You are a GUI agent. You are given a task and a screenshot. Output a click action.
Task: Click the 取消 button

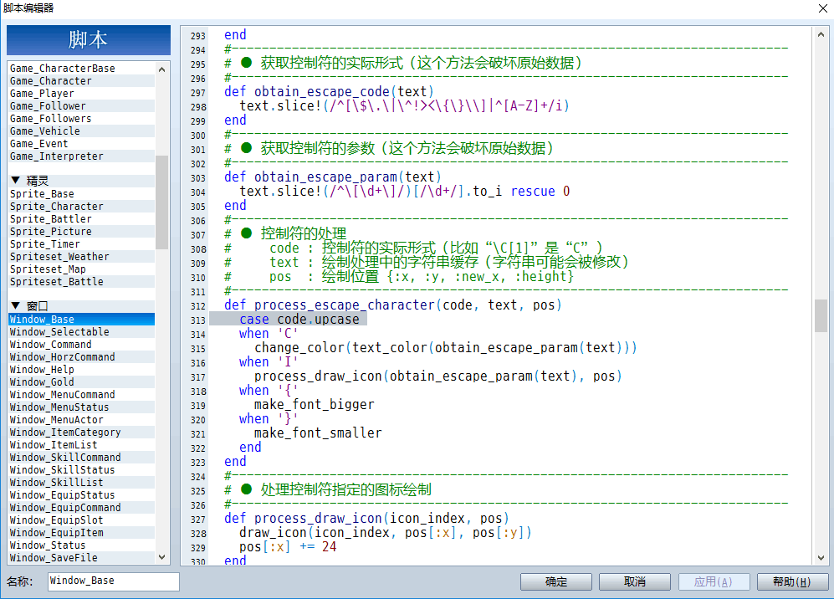pos(635,581)
